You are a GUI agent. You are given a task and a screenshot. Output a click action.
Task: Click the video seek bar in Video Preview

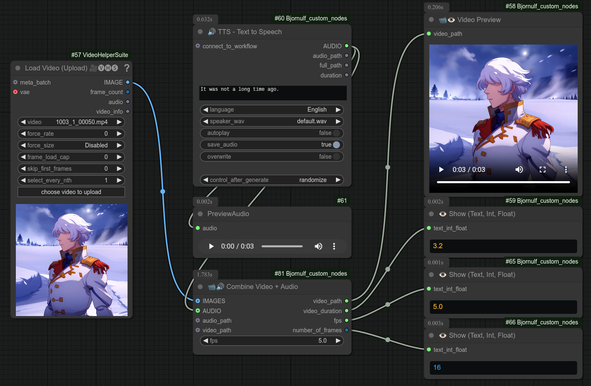click(x=503, y=182)
